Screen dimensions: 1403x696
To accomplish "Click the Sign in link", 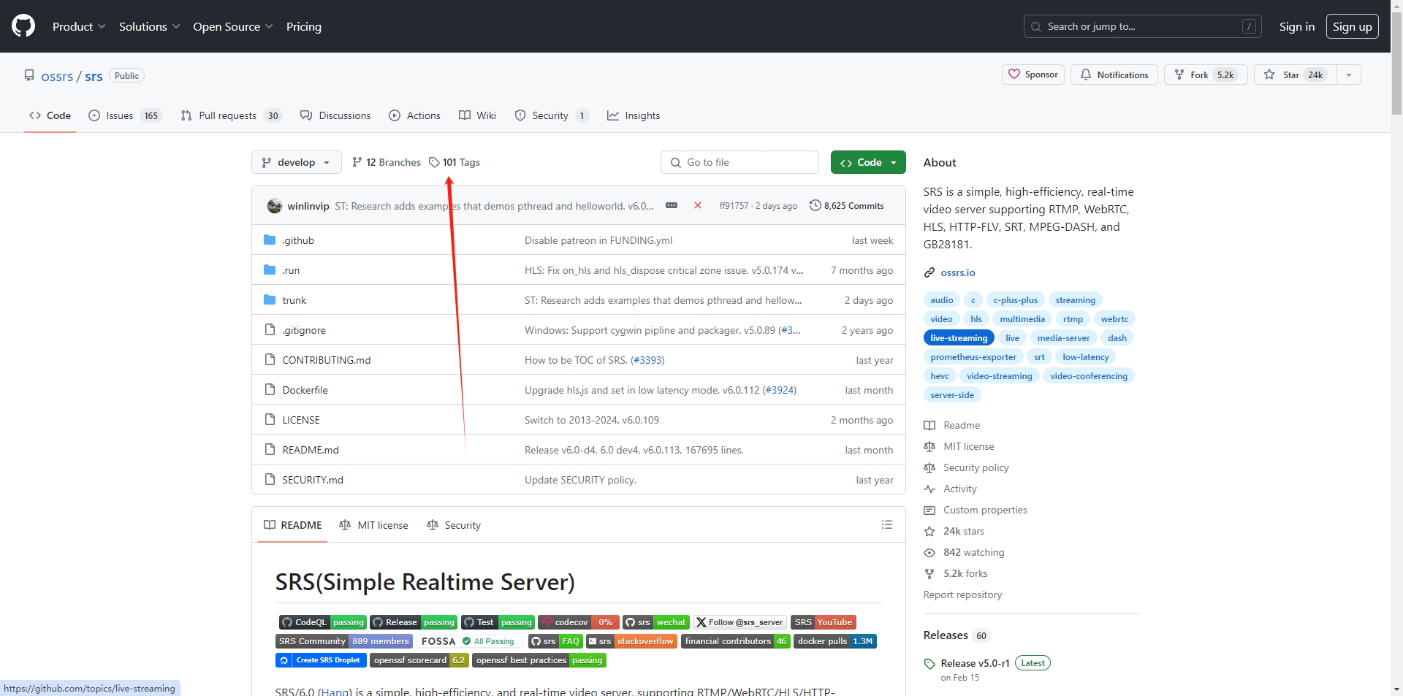I will pyautogui.click(x=1297, y=26).
